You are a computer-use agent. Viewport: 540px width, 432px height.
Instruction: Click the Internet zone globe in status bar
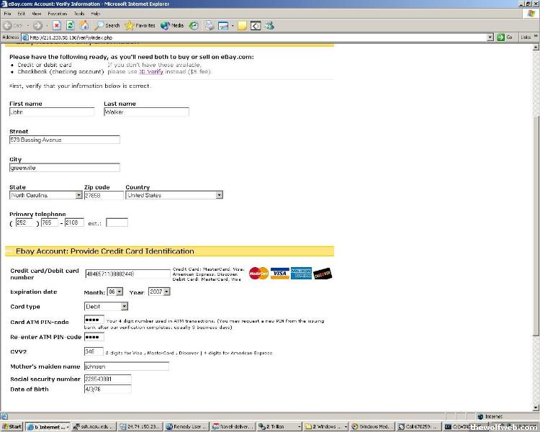480,416
